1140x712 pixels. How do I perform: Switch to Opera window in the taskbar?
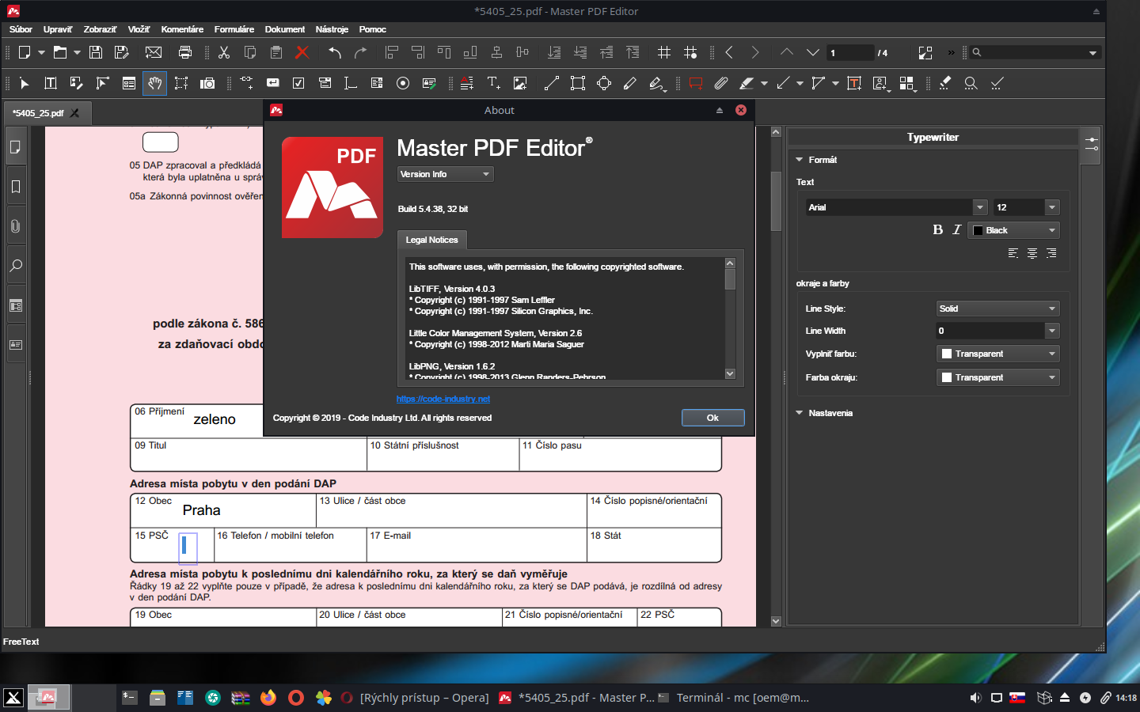(415, 698)
